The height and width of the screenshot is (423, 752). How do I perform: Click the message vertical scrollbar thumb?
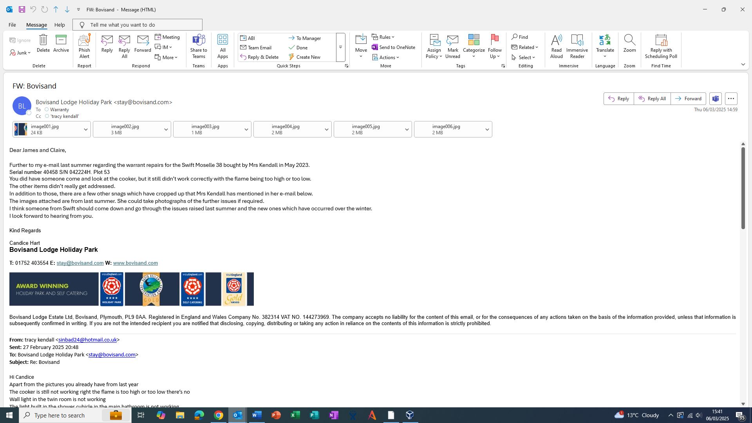tap(743, 188)
